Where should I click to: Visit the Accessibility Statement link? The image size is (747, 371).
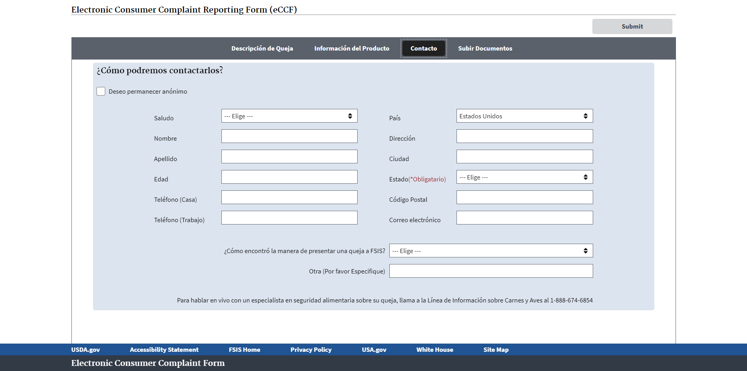[x=164, y=350]
